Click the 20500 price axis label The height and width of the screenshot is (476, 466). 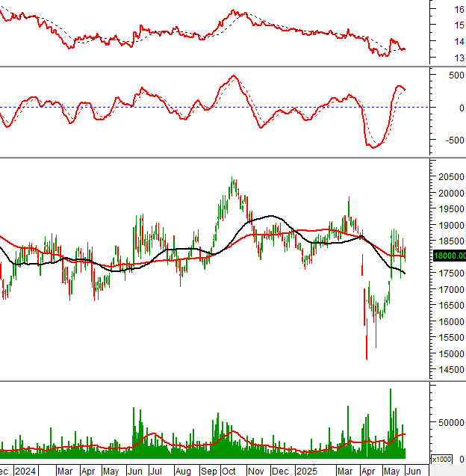451,176
